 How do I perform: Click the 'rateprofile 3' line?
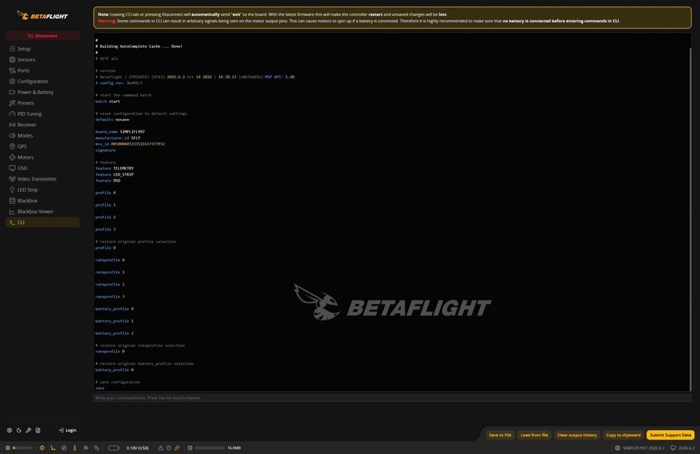point(110,297)
